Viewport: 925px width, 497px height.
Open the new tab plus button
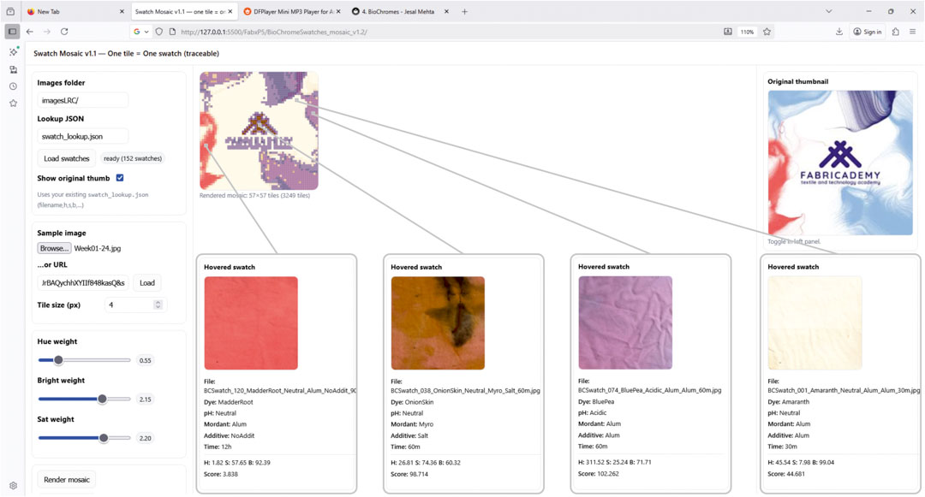coord(464,11)
